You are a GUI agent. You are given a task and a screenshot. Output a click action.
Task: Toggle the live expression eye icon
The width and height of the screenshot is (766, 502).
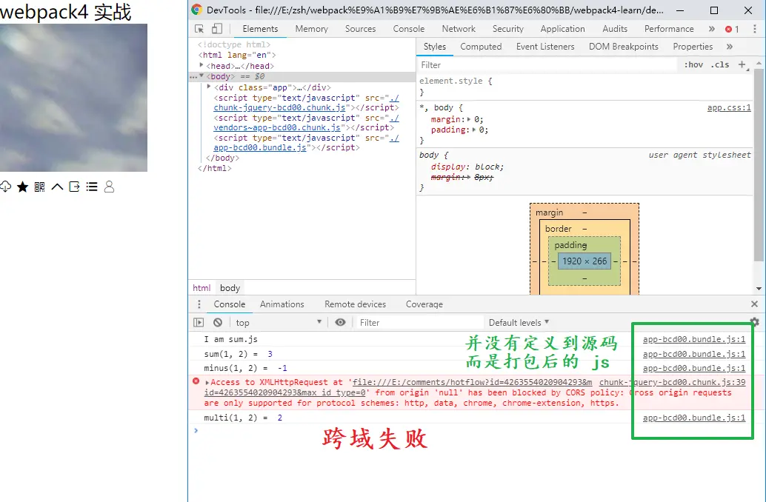coord(341,322)
